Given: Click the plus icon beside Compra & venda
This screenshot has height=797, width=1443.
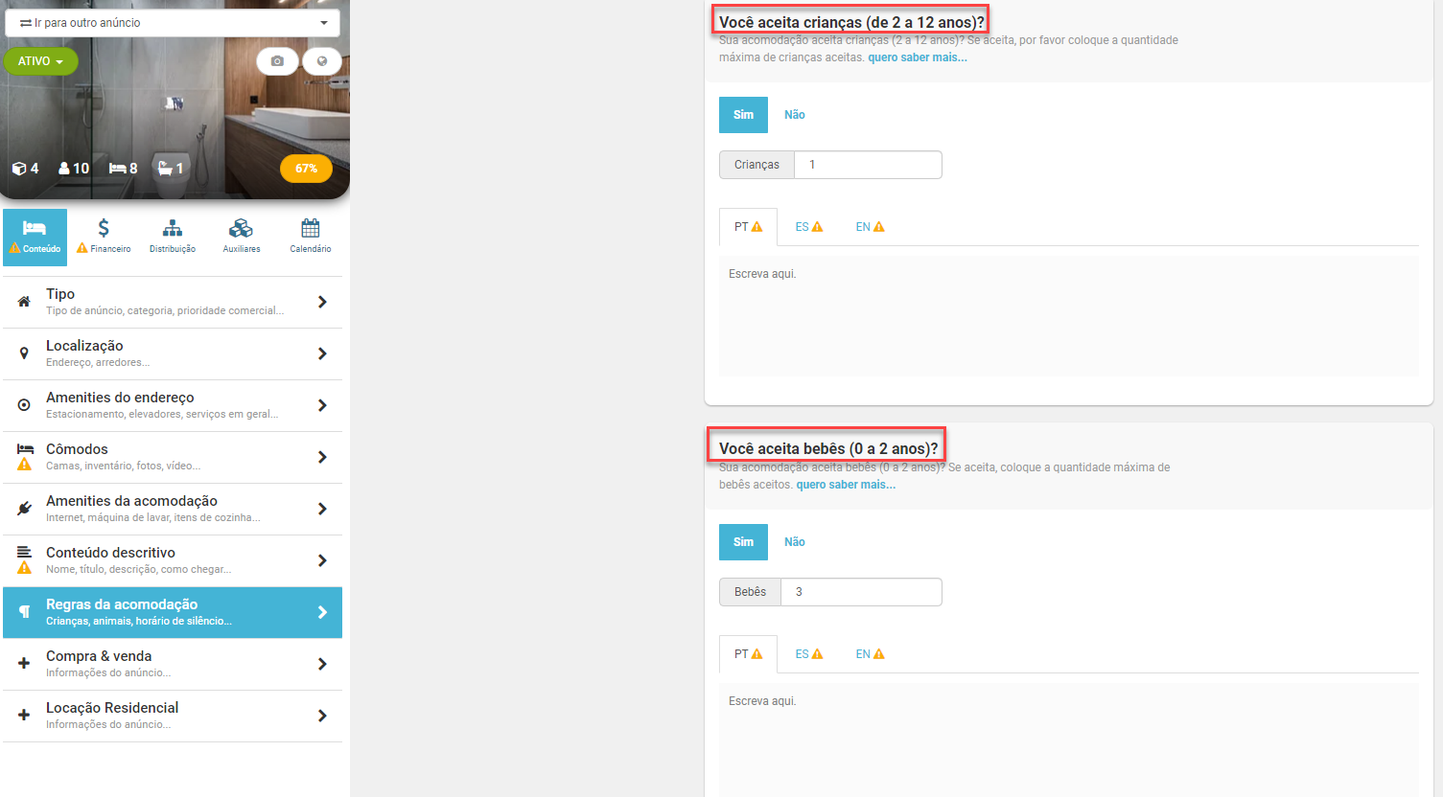Looking at the screenshot, I should pos(24,664).
